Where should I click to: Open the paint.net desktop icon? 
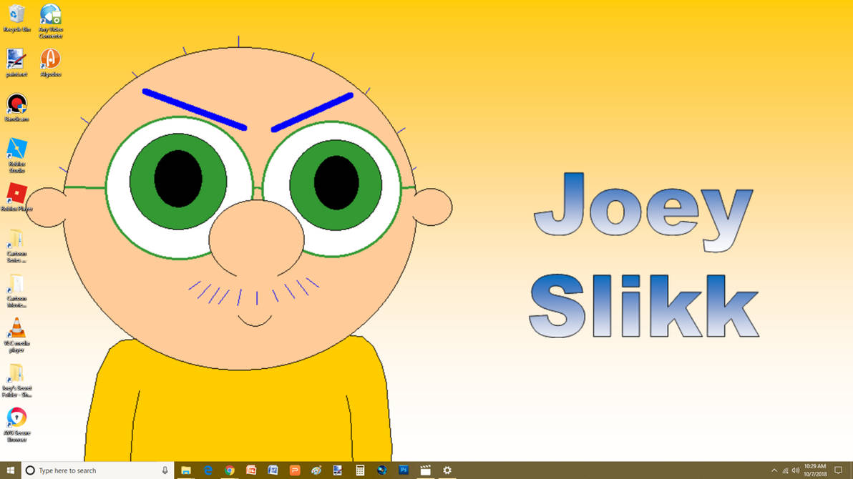[x=16, y=59]
